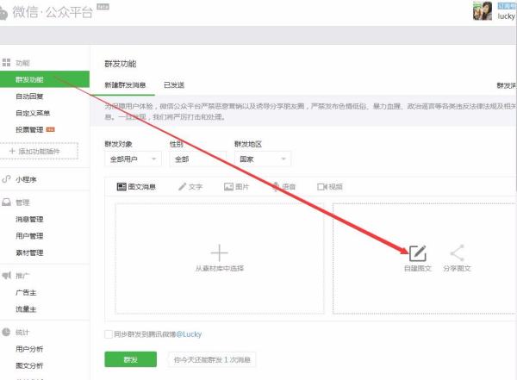Tick 同步群发到腾讯微博 checkbox

(x=109, y=334)
